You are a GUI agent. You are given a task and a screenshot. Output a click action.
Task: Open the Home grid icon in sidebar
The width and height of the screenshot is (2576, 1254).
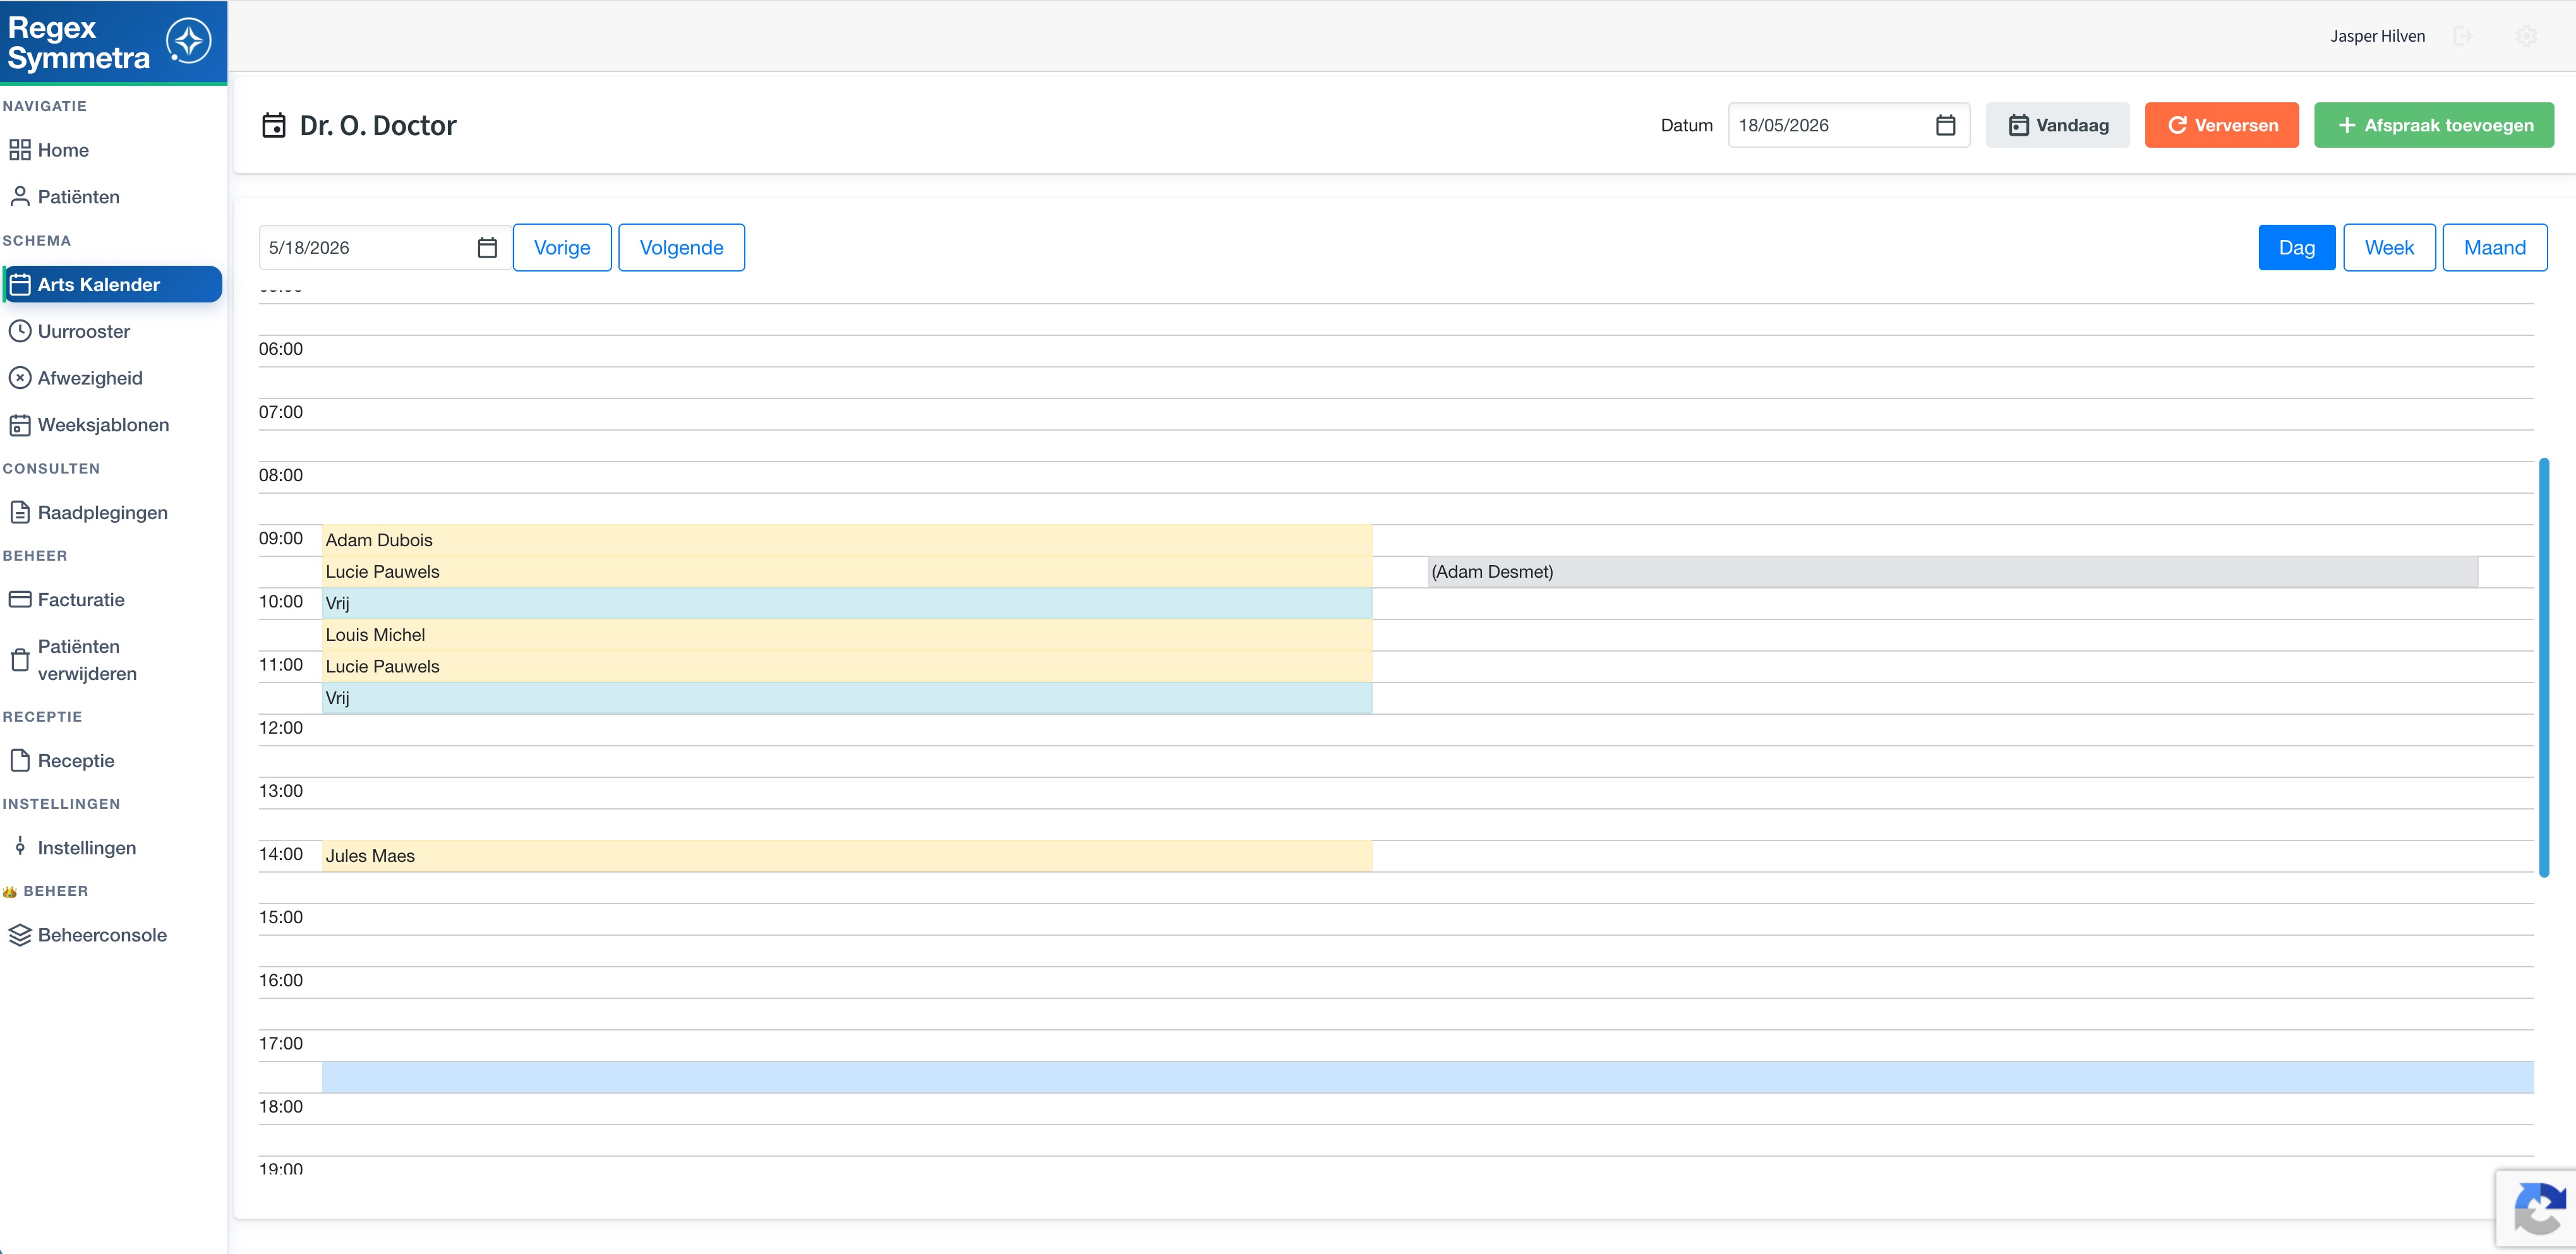(x=20, y=150)
